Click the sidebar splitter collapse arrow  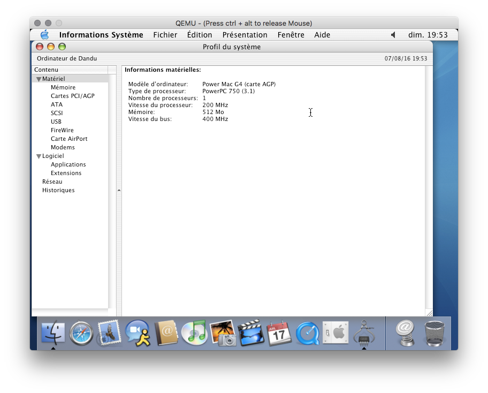tap(119, 190)
